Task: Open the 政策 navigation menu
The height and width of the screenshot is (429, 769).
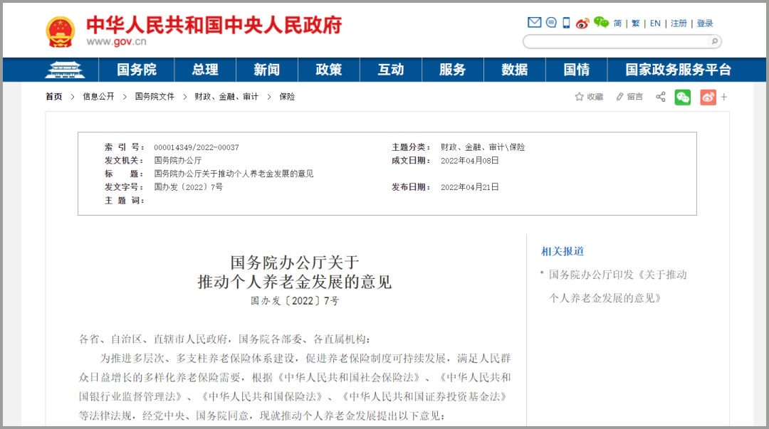Action: click(x=329, y=70)
